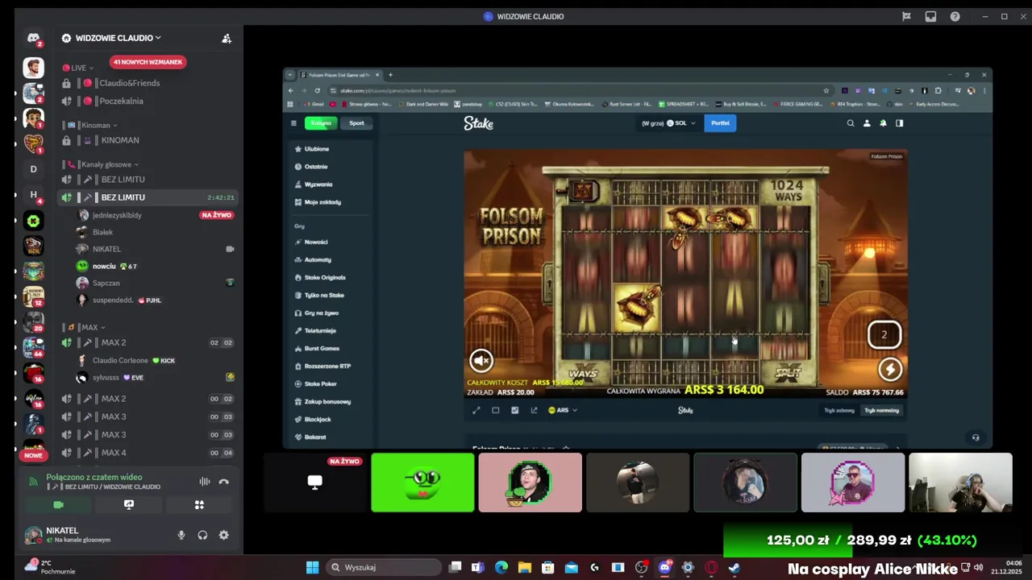Open the invite people icon beside the server name

coord(227,38)
